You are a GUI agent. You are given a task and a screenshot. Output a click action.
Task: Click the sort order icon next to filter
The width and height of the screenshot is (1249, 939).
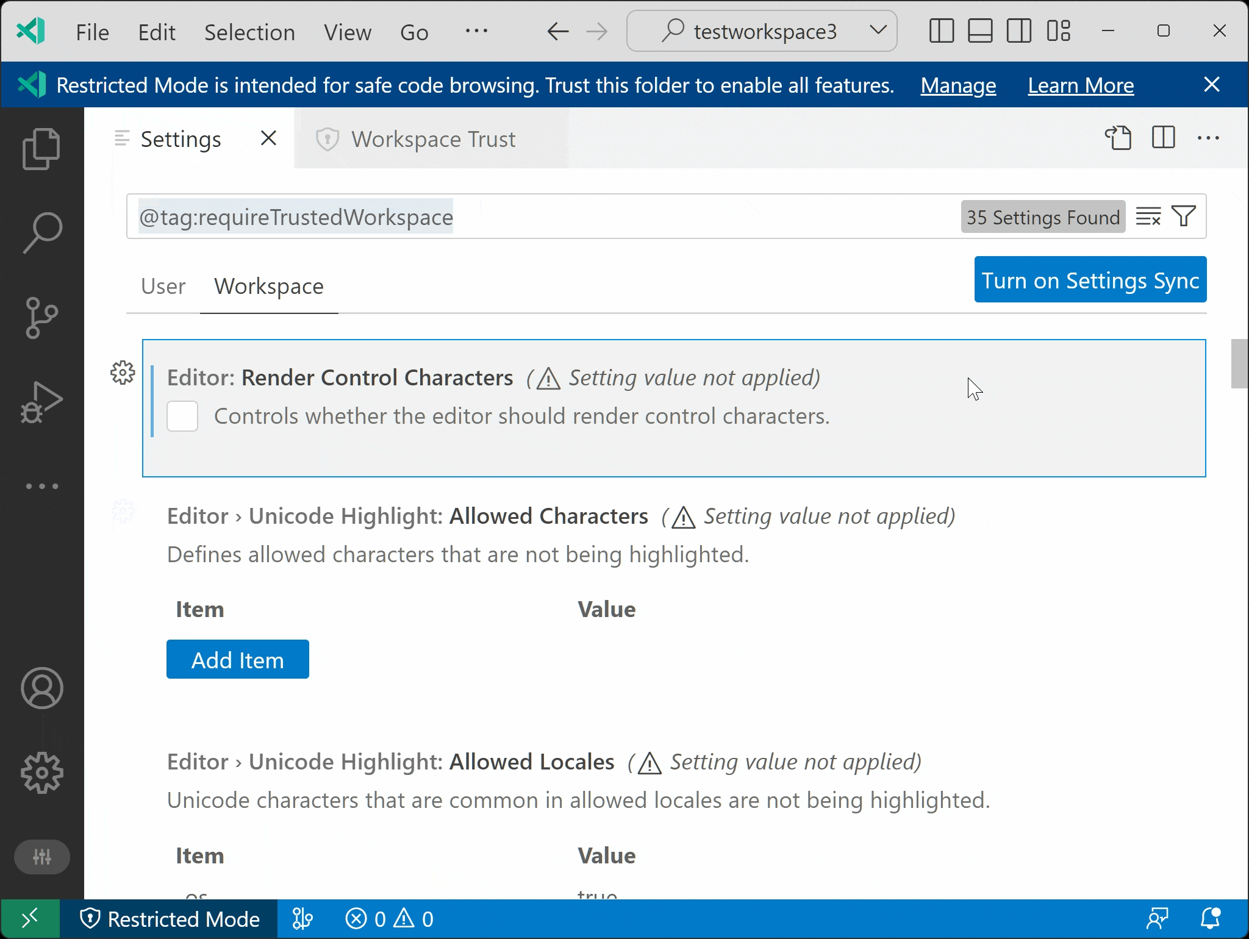click(1147, 216)
